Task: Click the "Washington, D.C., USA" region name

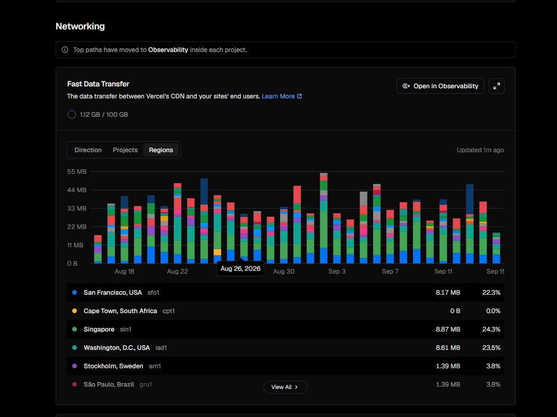Action: coord(117,348)
